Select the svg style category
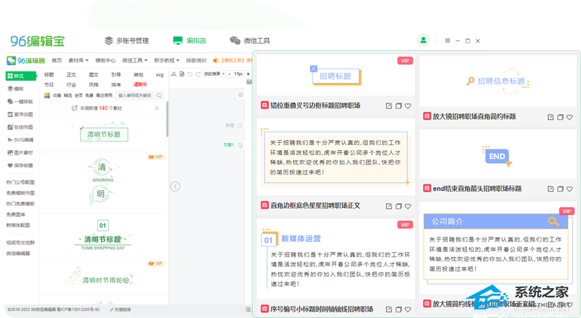This screenshot has height=318, width=581. (x=160, y=75)
